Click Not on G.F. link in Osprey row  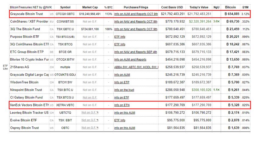(x=90, y=128)
